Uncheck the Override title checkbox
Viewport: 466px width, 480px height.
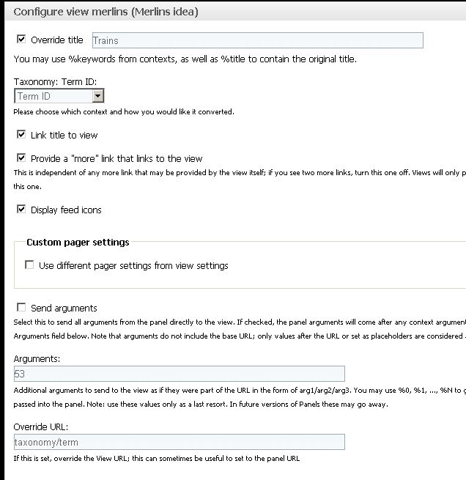click(x=21, y=39)
